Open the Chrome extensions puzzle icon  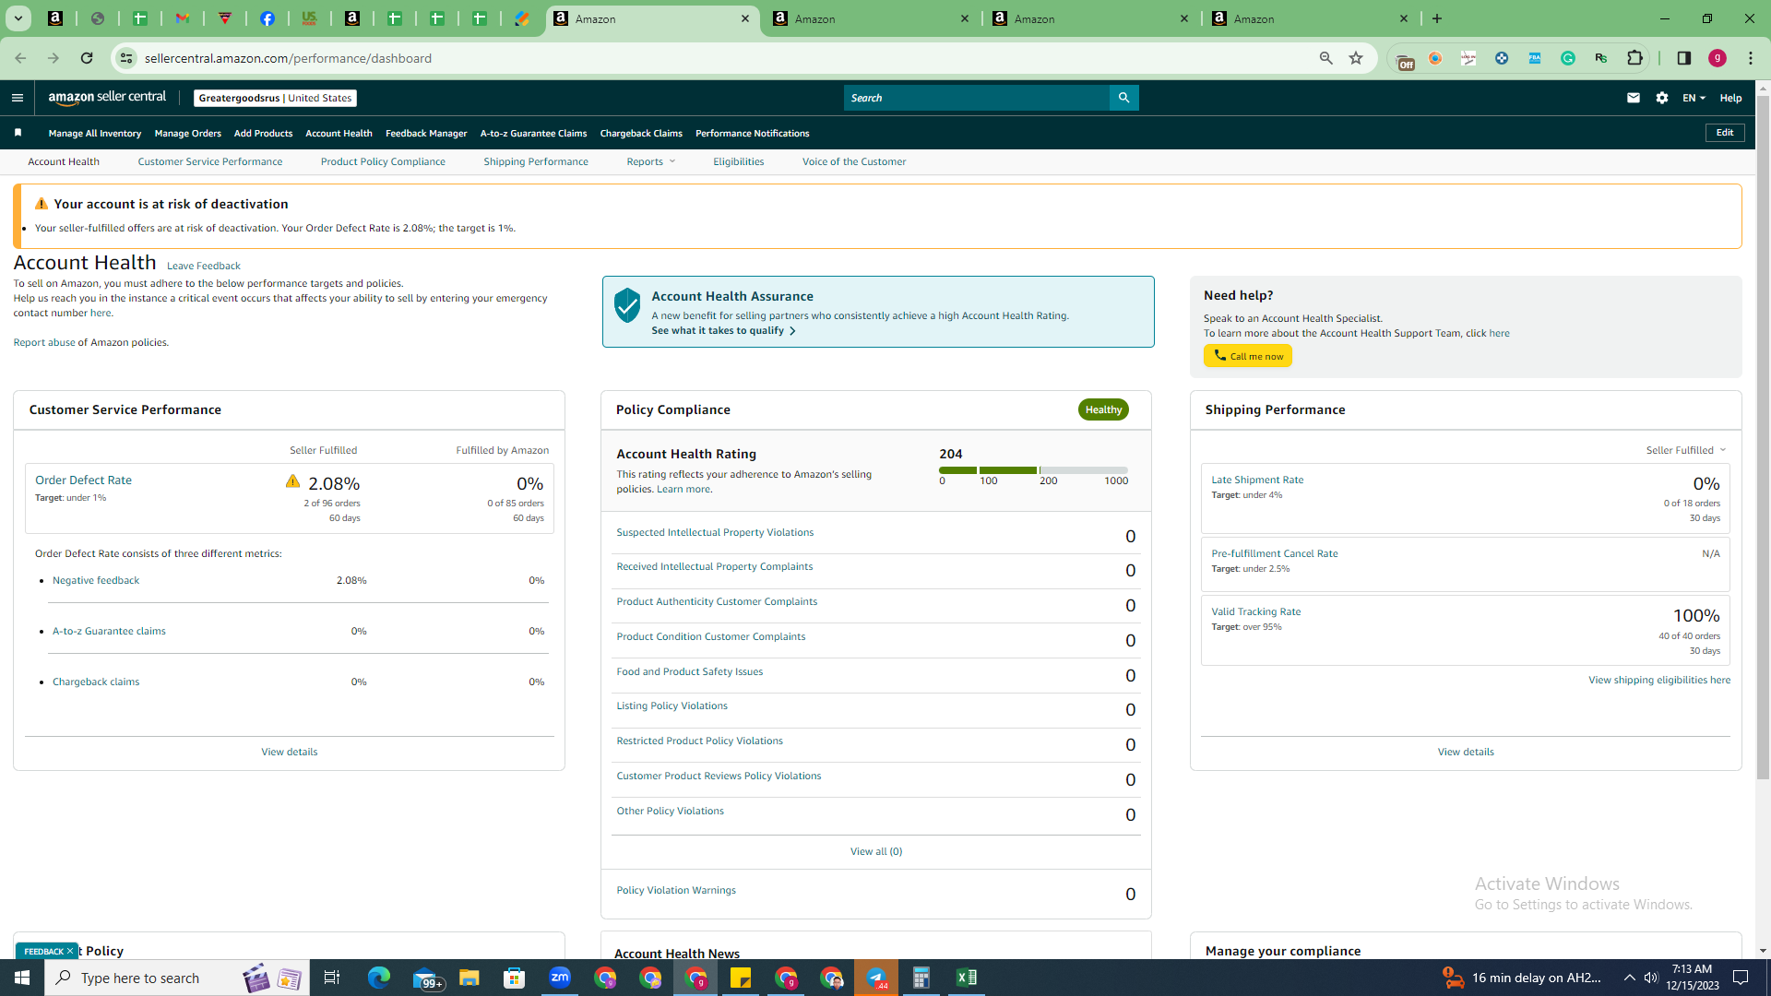point(1634,58)
